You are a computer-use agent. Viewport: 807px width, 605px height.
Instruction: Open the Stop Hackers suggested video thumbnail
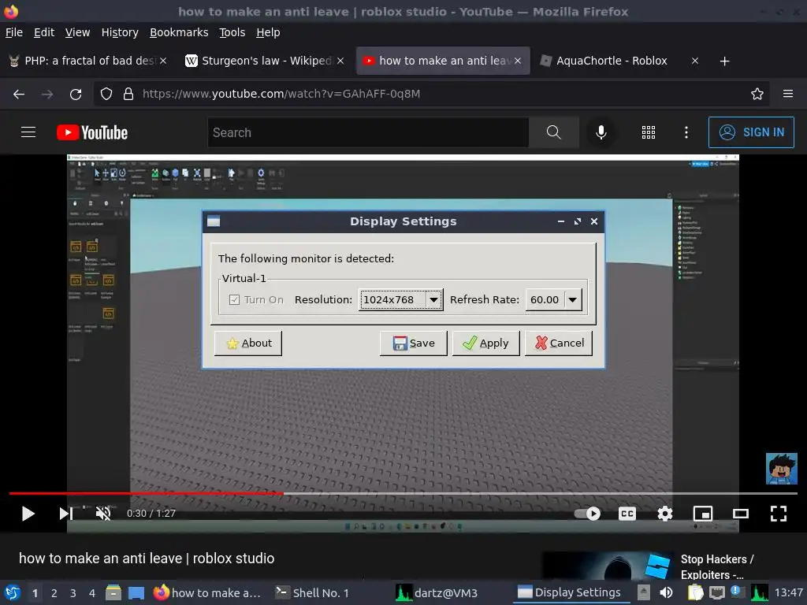click(608, 566)
